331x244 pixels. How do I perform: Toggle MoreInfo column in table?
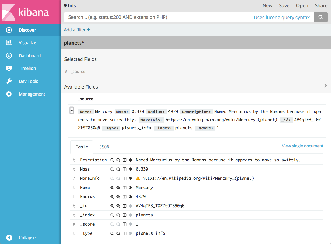125,178
